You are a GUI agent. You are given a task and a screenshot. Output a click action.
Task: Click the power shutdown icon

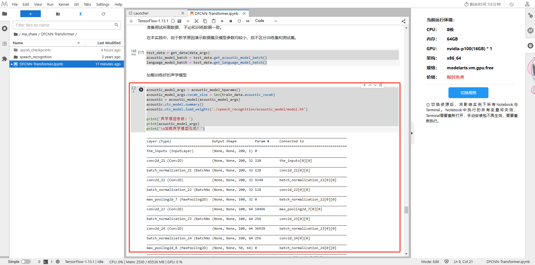(512, 4)
